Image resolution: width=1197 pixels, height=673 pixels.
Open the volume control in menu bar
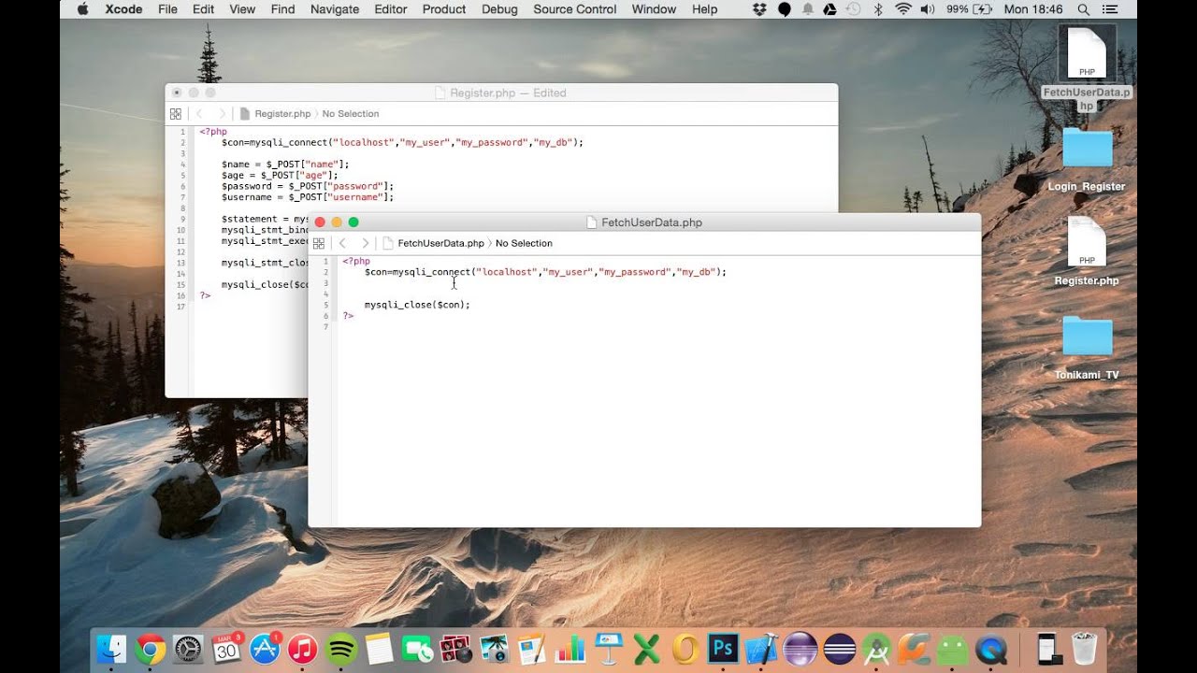[927, 9]
